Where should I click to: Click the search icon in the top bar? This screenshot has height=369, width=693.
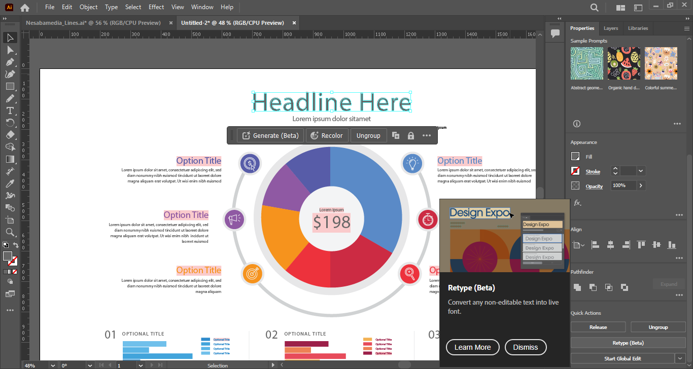(595, 8)
